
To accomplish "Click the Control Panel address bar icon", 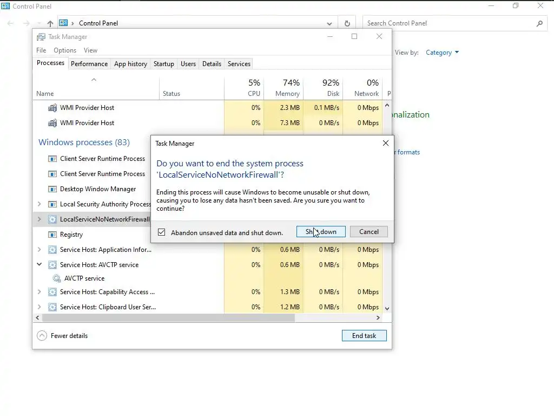I will (x=63, y=23).
